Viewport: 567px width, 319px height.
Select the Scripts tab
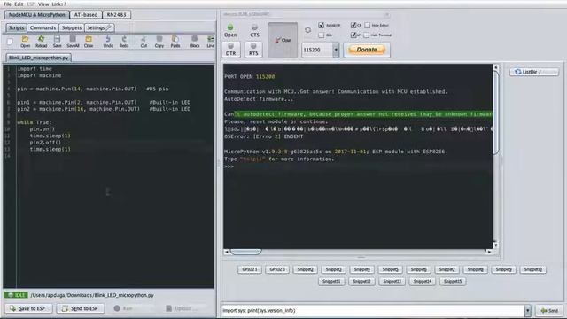tap(16, 27)
